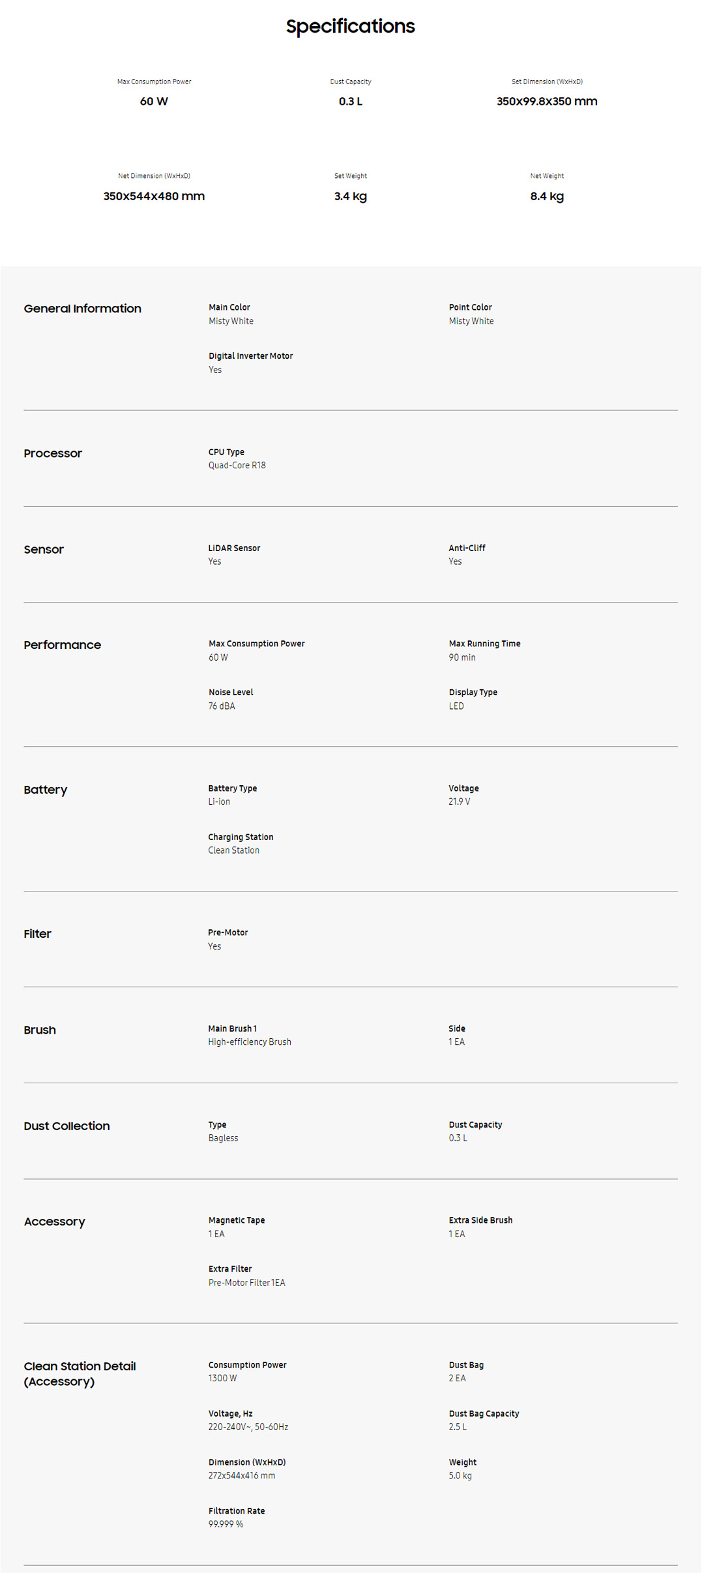Click the Extra Side Brush label
This screenshot has height=1573, width=704.
pyautogui.click(x=480, y=1220)
